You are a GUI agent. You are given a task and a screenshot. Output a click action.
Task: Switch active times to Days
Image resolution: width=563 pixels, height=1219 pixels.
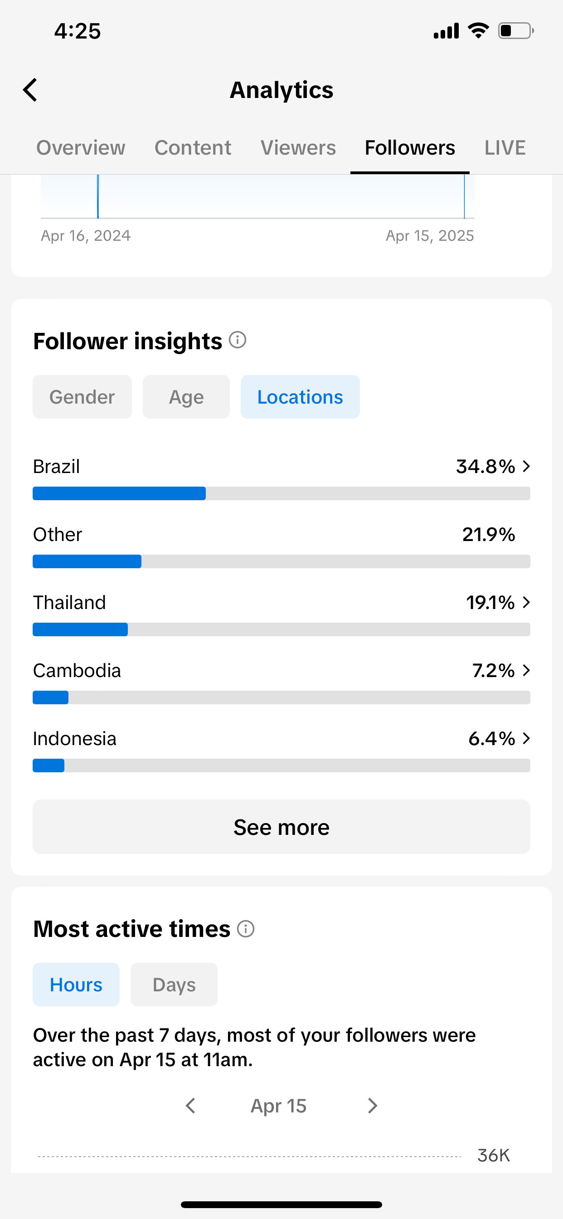(x=174, y=985)
